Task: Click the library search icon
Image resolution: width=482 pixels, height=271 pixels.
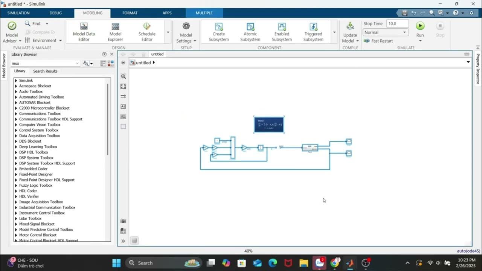Action: pyautogui.click(x=86, y=64)
